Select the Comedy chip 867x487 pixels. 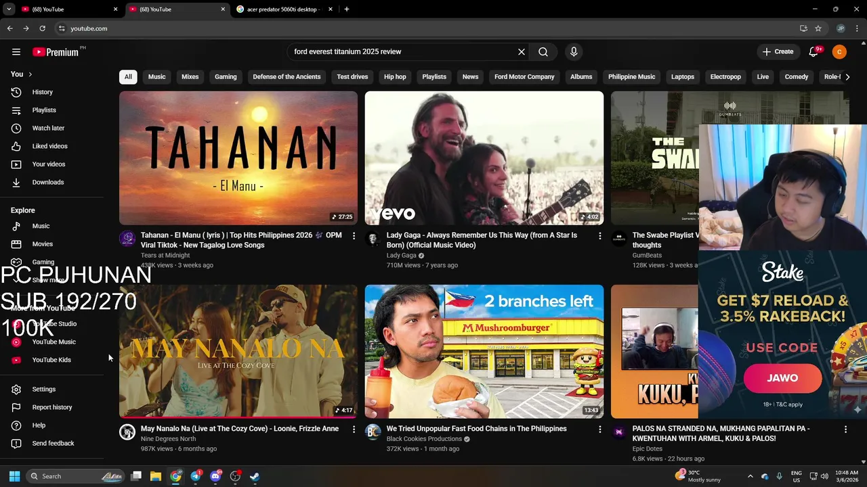click(797, 77)
